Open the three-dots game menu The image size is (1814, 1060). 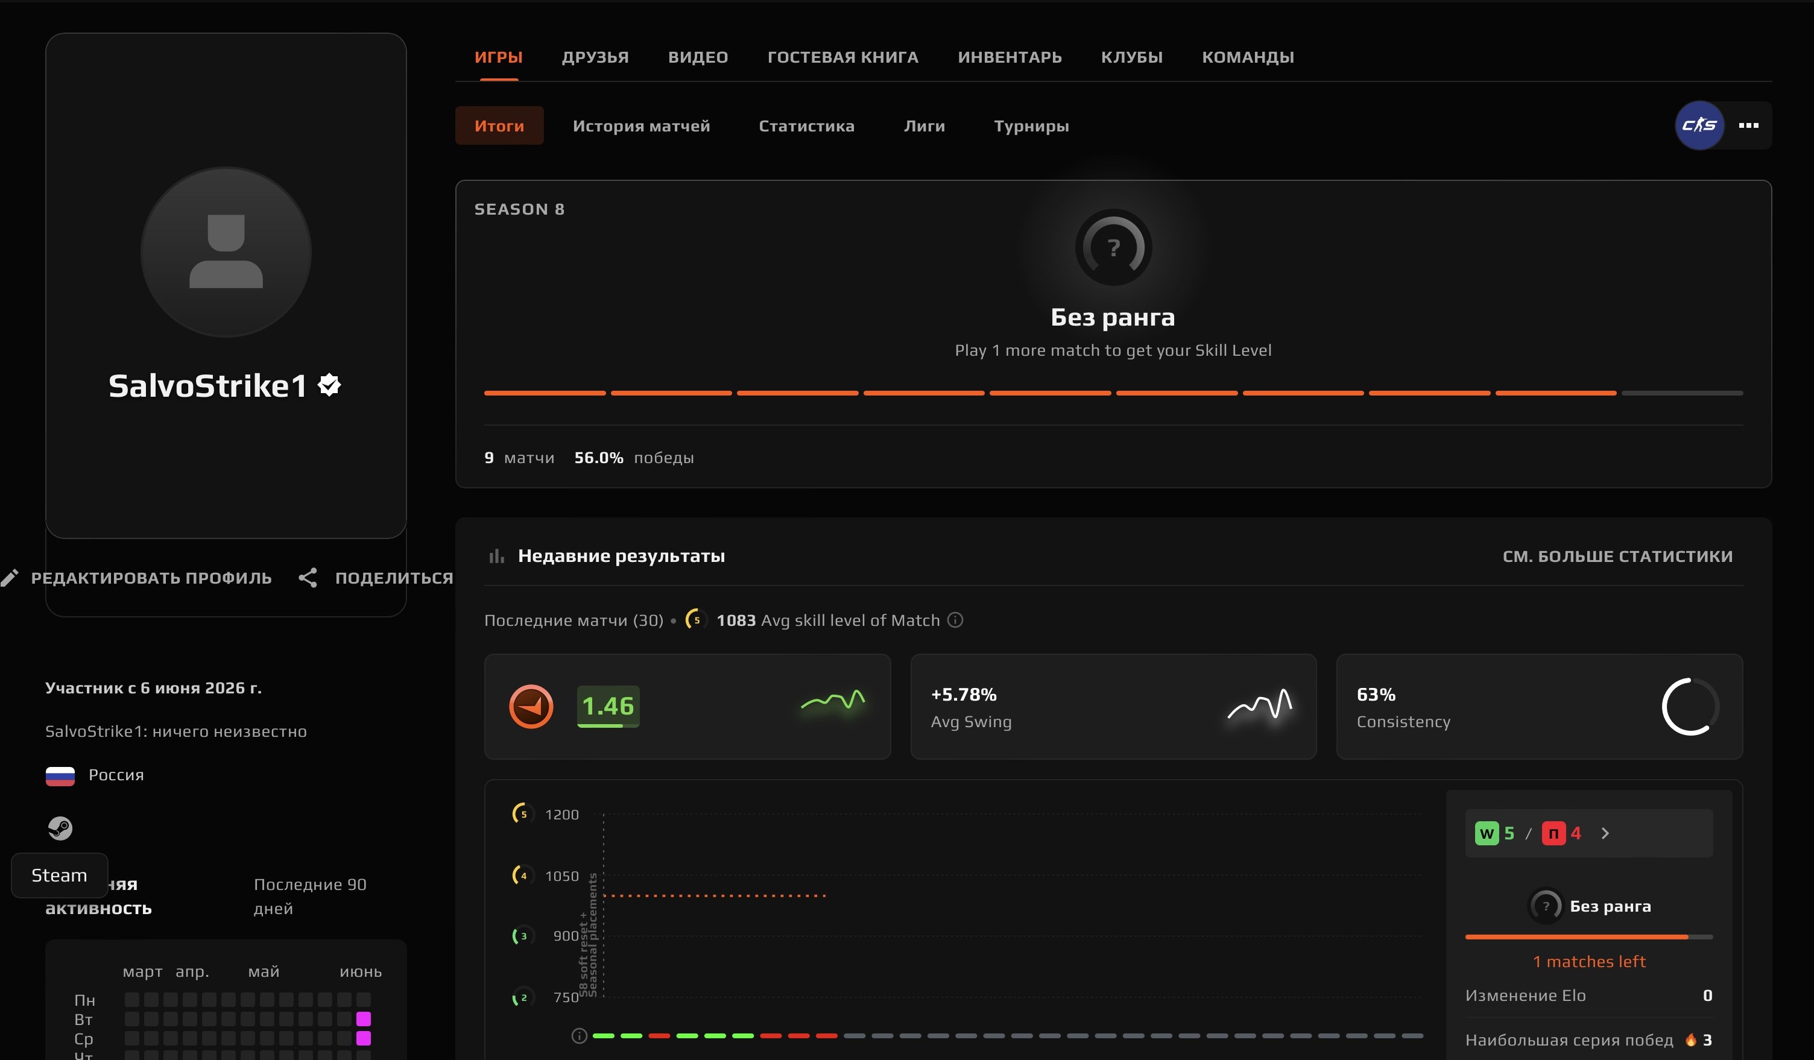coord(1748,125)
